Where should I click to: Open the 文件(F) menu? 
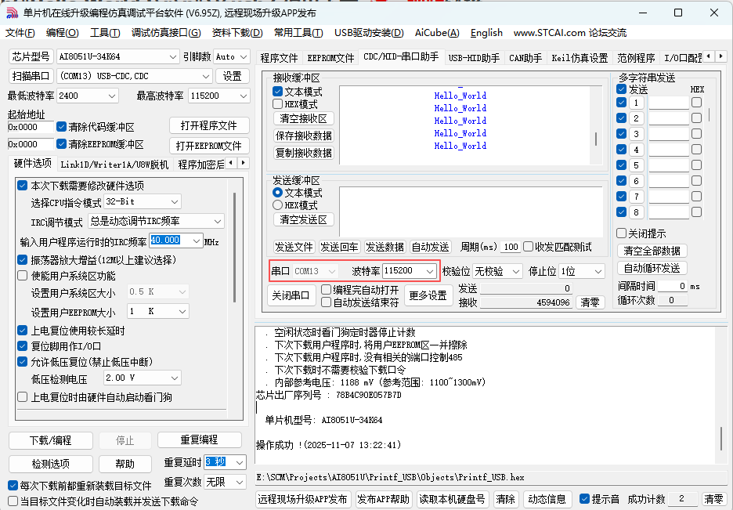17,33
